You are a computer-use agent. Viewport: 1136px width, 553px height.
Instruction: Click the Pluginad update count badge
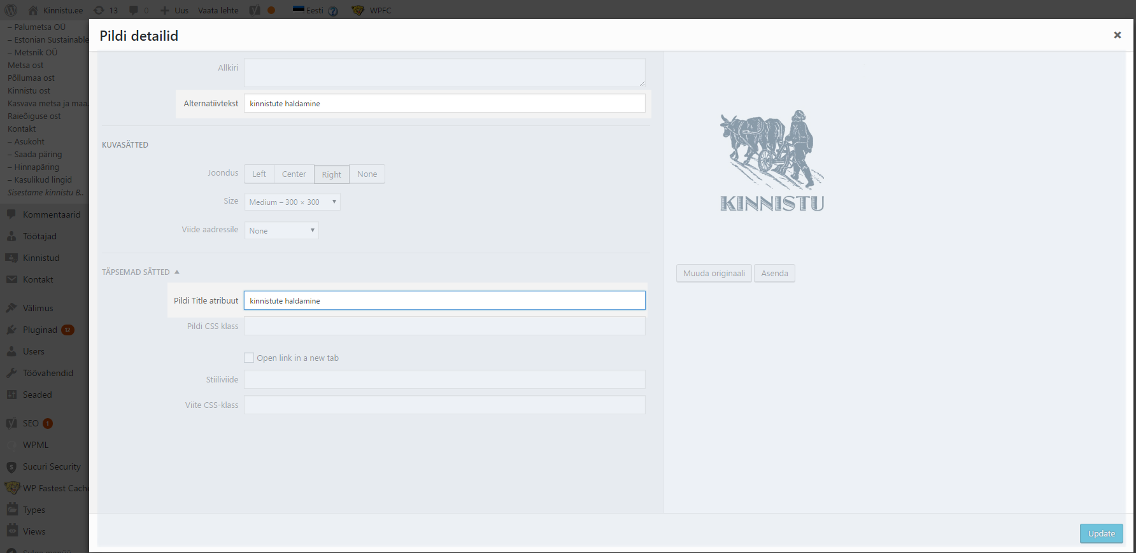67,330
